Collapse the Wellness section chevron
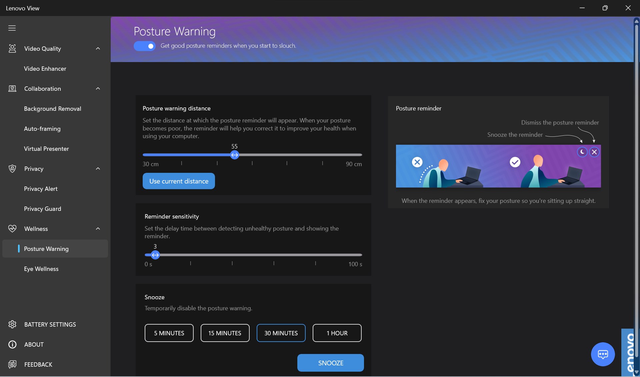Screen dimensions: 640x377 98,229
